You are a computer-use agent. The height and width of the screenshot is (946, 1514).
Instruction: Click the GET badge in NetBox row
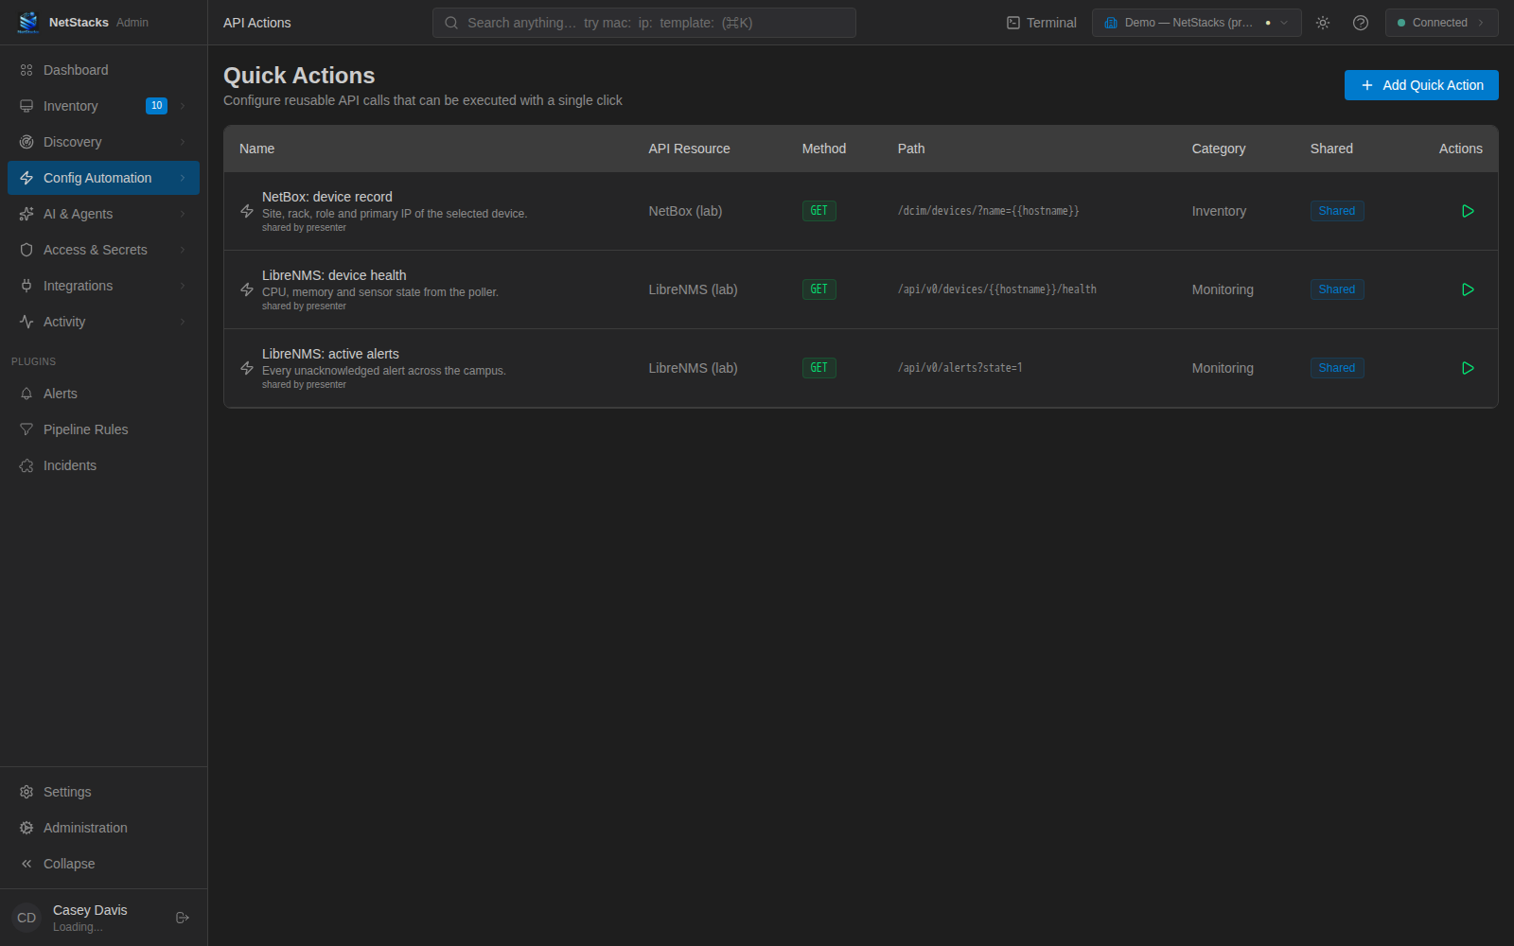click(819, 211)
